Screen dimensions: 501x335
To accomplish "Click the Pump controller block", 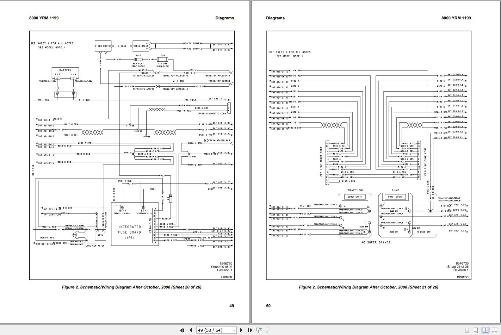I will (x=395, y=215).
